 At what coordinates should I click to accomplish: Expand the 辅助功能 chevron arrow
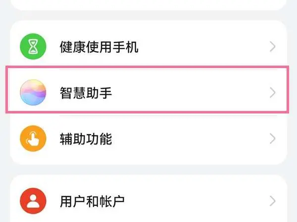(x=272, y=139)
